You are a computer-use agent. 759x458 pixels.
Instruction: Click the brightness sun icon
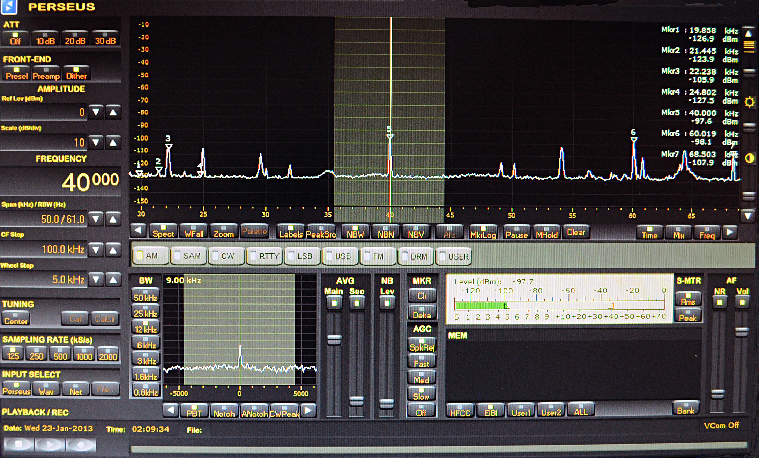pos(749,102)
